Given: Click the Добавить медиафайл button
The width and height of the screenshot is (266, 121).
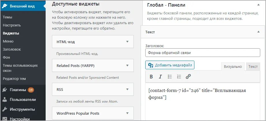Looking at the screenshot, I should [x=170, y=65].
